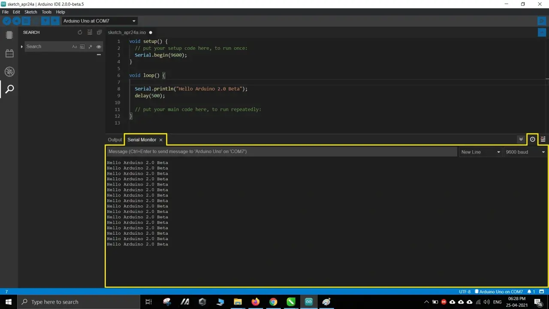The image size is (549, 309).
Task: Open the Edit menu
Action: 16,12
